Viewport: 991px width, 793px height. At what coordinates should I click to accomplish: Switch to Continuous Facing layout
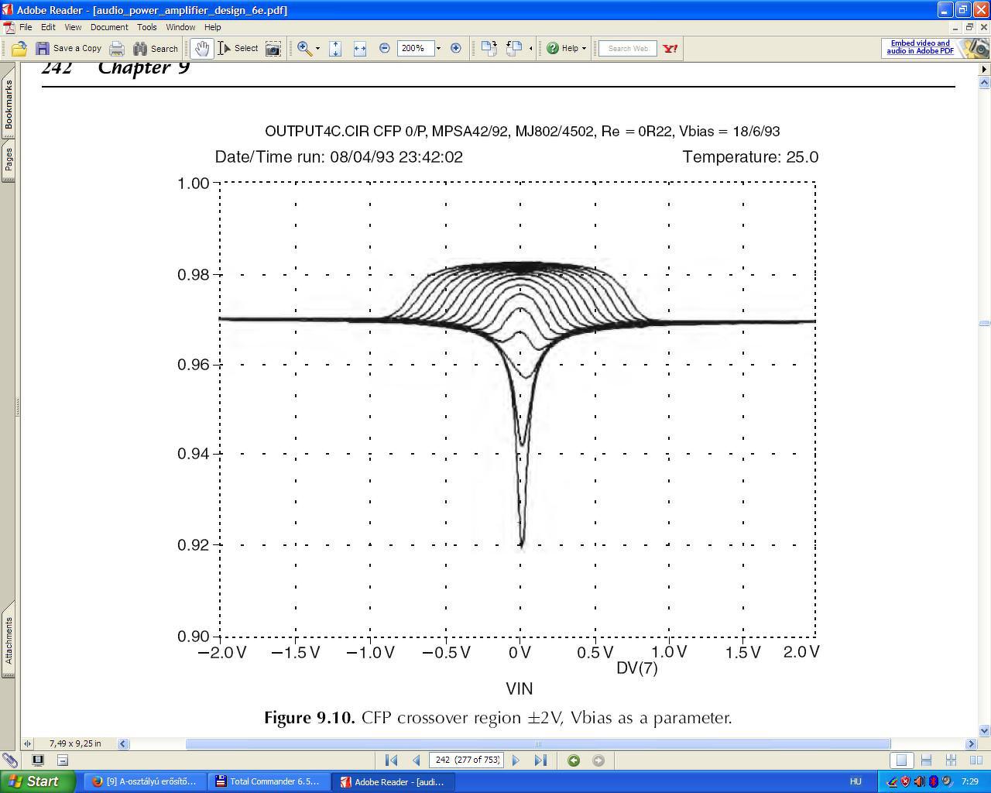951,760
